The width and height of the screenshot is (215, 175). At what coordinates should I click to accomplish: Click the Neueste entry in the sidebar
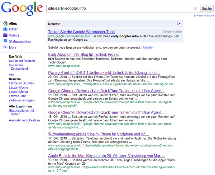coord(15,79)
